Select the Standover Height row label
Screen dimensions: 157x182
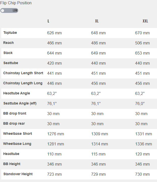(18, 174)
